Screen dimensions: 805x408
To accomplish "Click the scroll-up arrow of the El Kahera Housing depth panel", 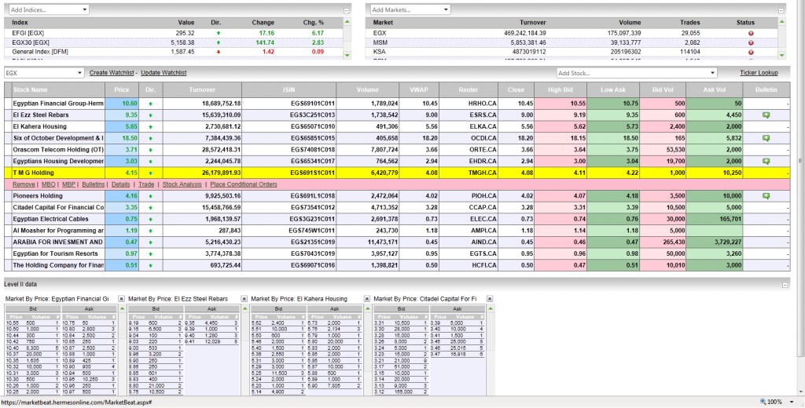I will (x=368, y=308).
